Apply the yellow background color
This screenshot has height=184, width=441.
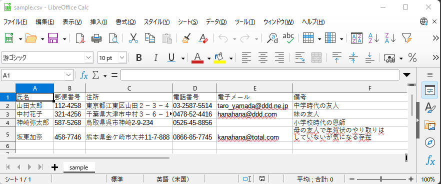pos(219,58)
